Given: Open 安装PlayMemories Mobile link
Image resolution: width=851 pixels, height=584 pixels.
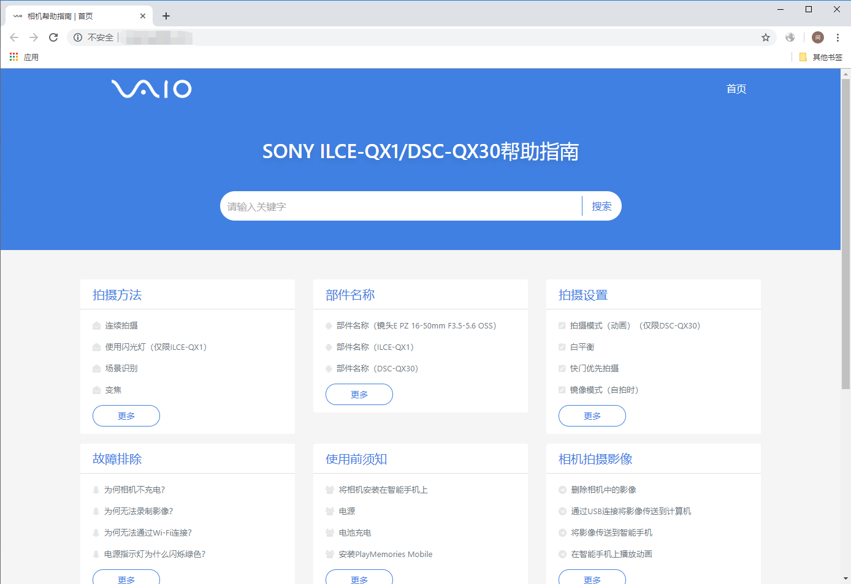Looking at the screenshot, I should click(386, 555).
